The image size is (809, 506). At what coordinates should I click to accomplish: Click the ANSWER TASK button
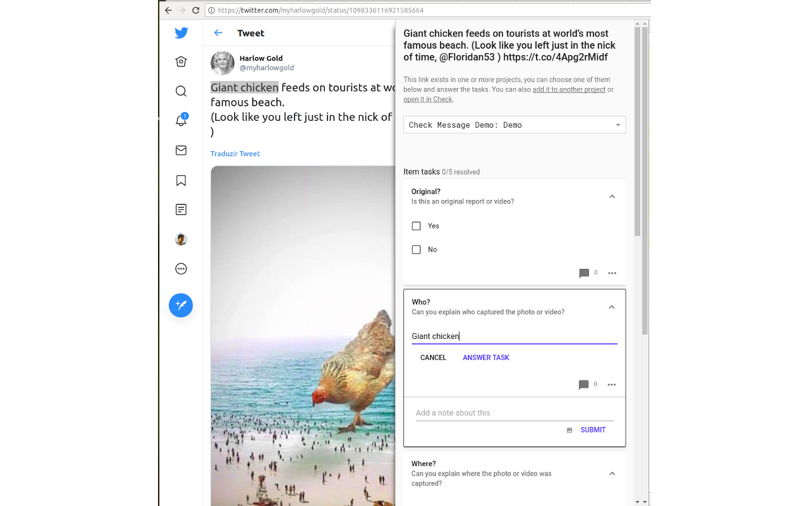coord(485,358)
